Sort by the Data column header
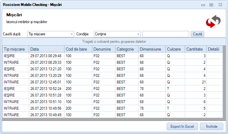Viewport: 228px width, 134px height. pyautogui.click(x=46, y=49)
